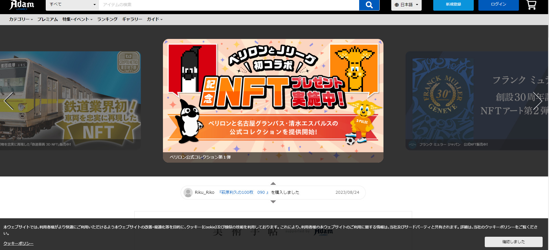Click the Adam by GMO logo
This screenshot has height=250, width=549.
coord(22,5)
